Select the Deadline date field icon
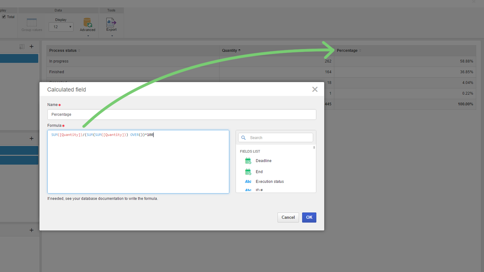 point(248,161)
